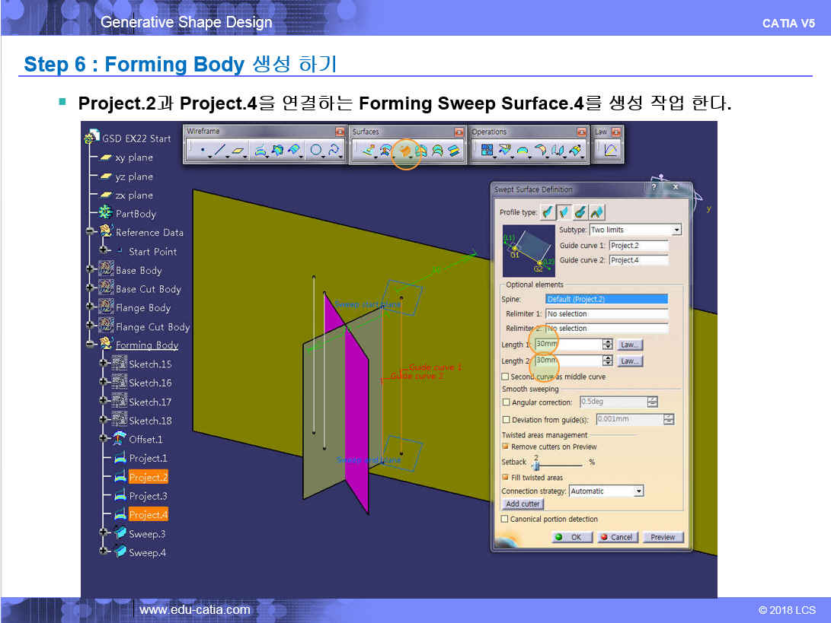Click the Guide curve 1 input field
This screenshot has width=831, height=623.
click(x=638, y=246)
